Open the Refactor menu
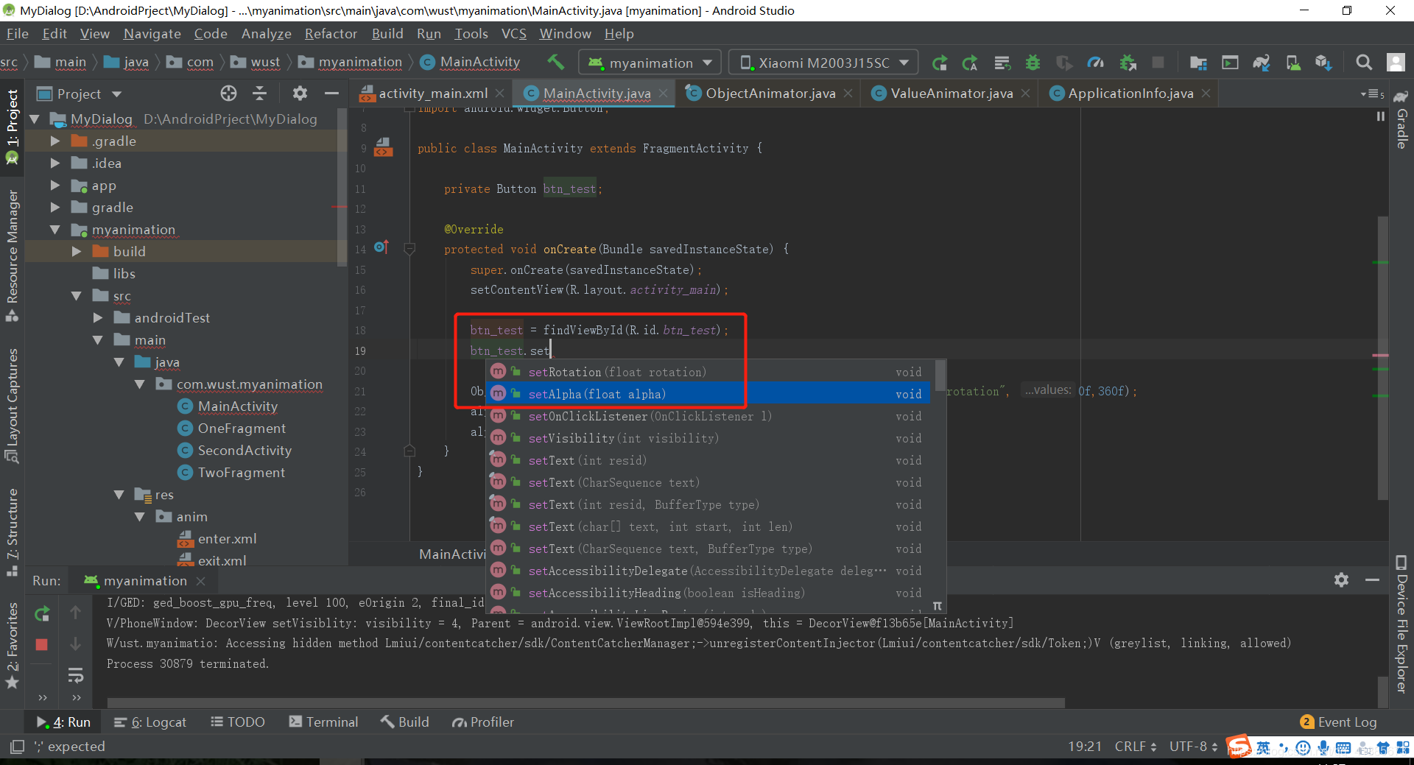 point(331,34)
